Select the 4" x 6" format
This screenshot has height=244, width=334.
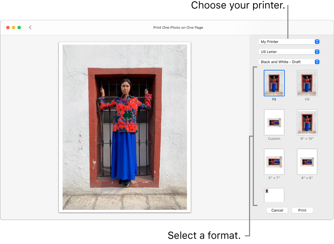click(307, 162)
